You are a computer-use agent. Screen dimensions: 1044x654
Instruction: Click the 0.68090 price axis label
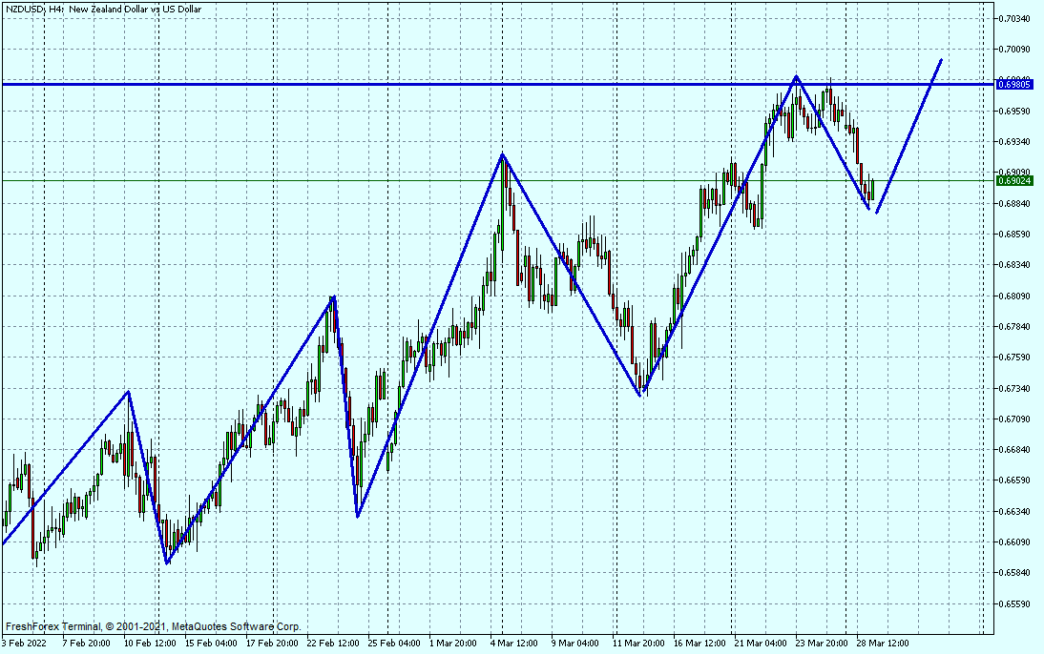[1013, 296]
